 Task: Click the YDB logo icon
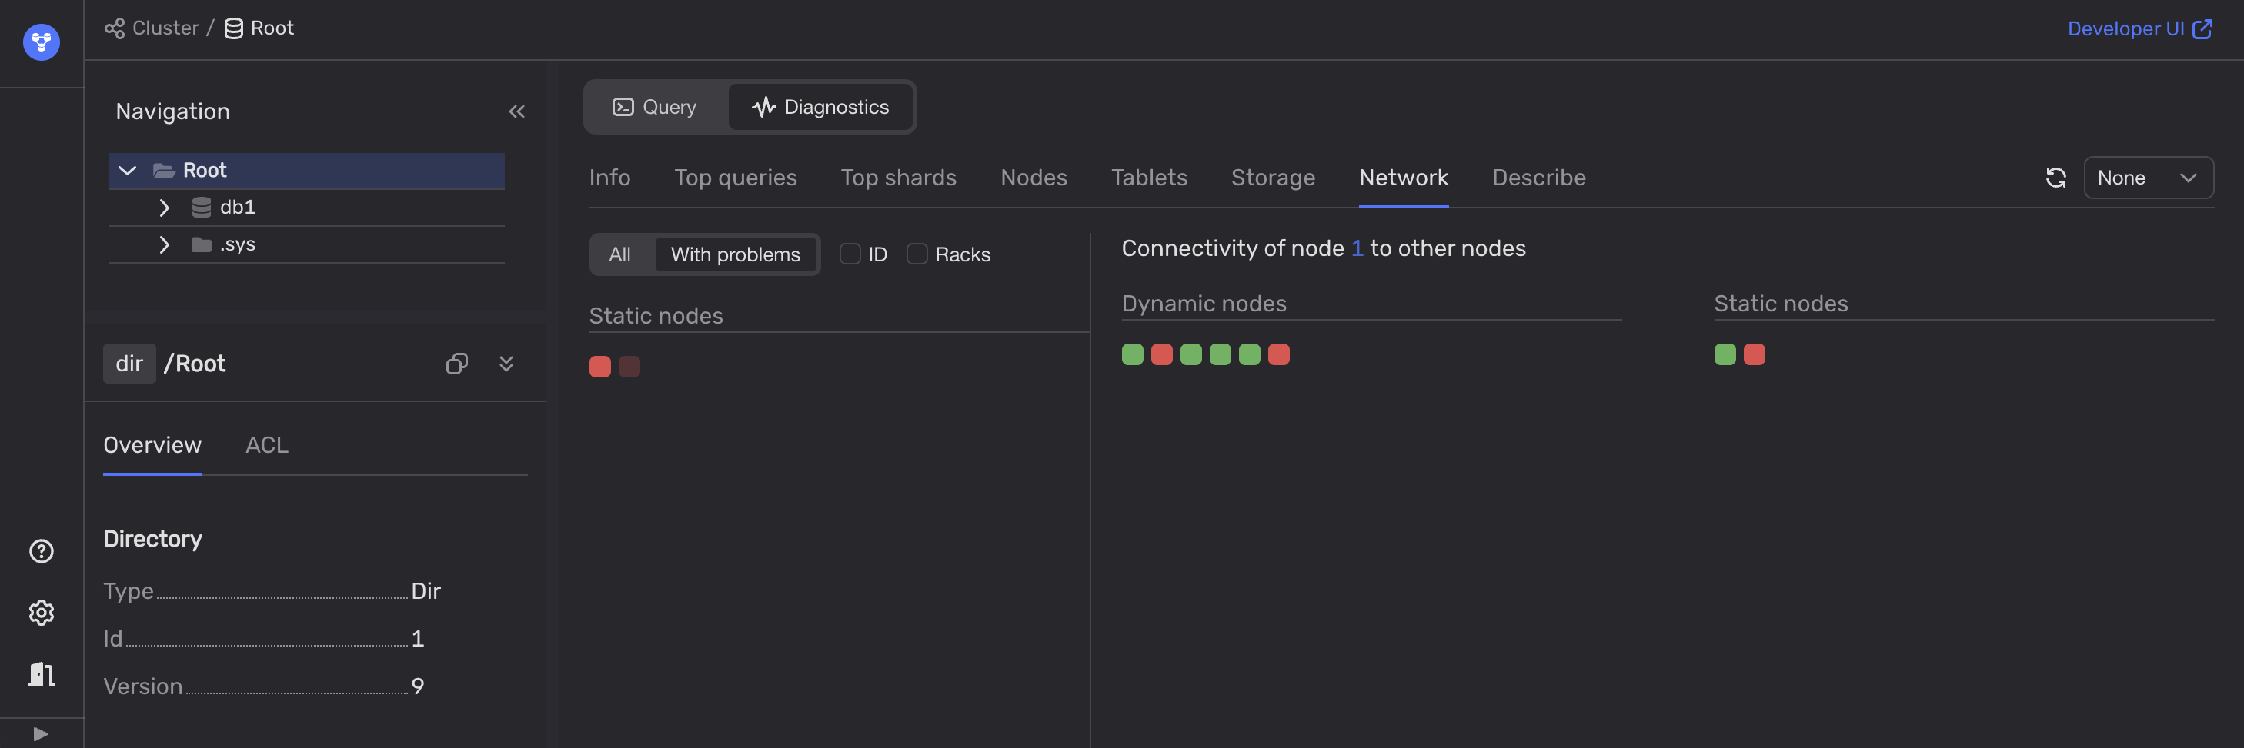(x=41, y=42)
